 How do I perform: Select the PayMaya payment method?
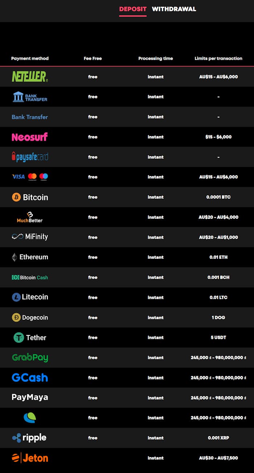pos(29,397)
